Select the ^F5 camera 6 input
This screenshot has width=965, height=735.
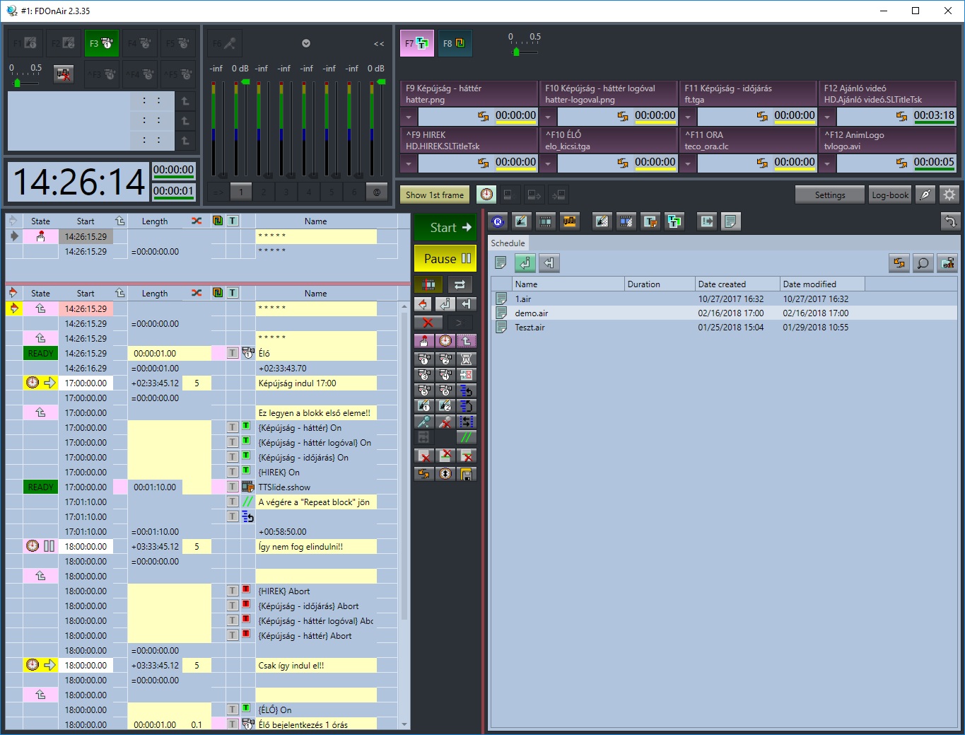177,74
